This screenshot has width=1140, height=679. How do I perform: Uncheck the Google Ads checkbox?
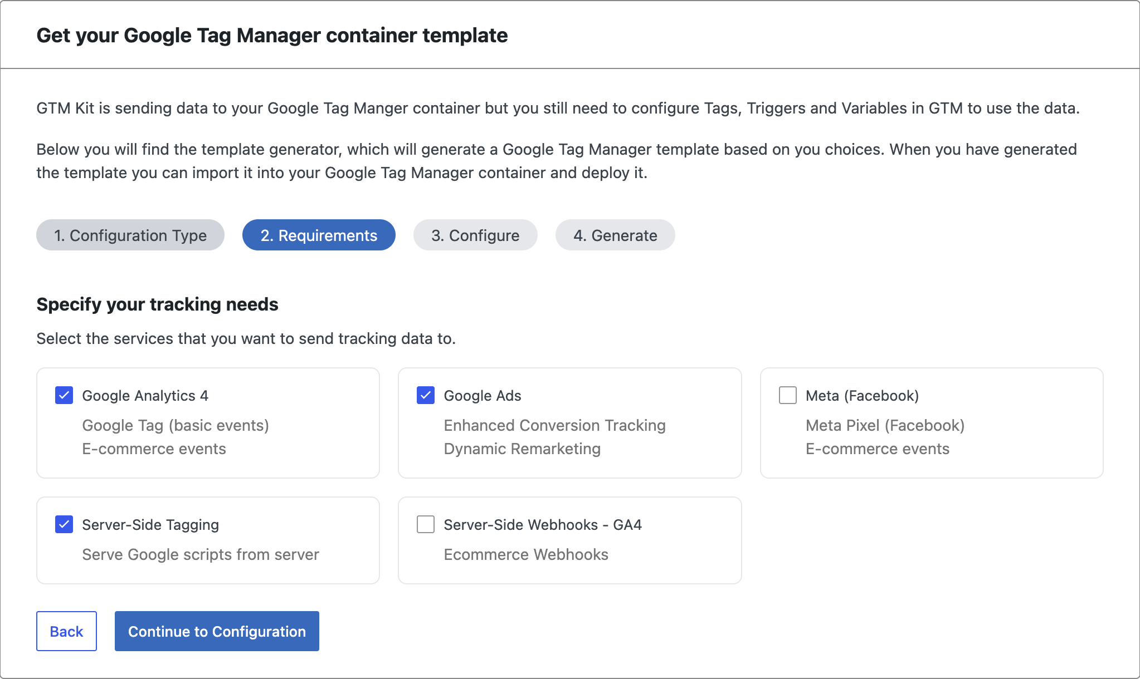pos(426,395)
